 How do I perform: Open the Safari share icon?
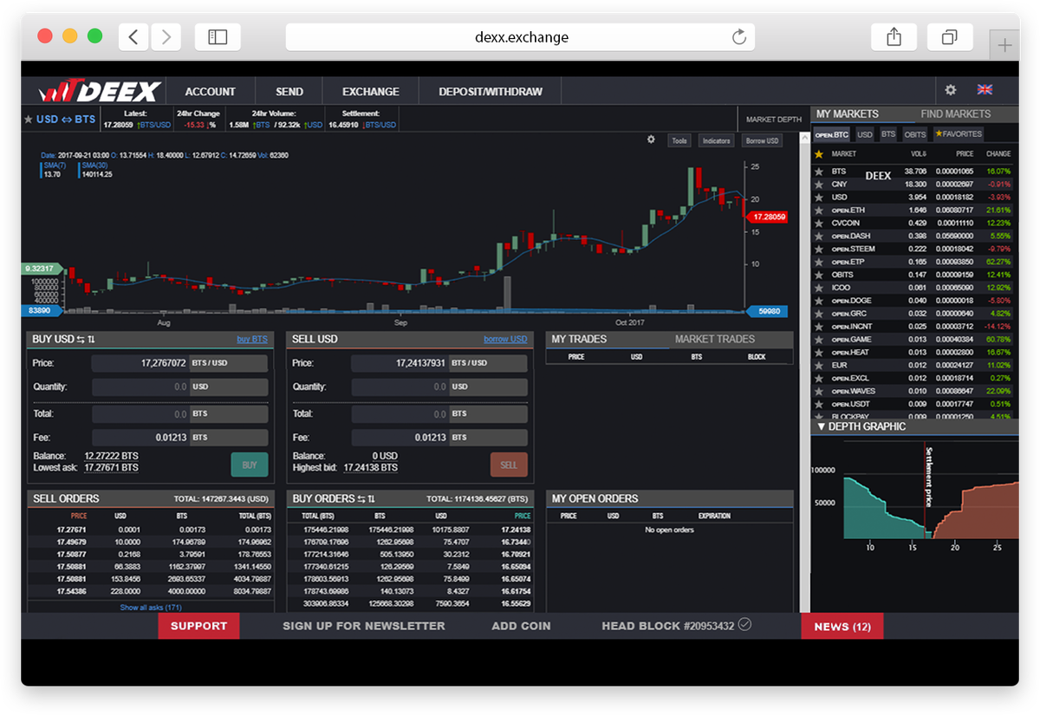(894, 36)
